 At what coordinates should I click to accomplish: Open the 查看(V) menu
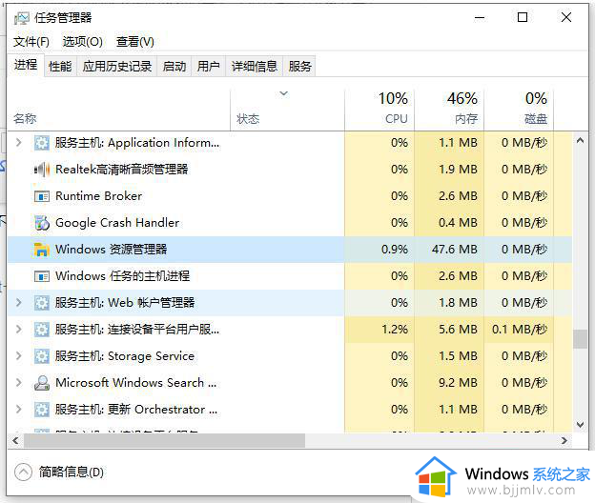135,42
